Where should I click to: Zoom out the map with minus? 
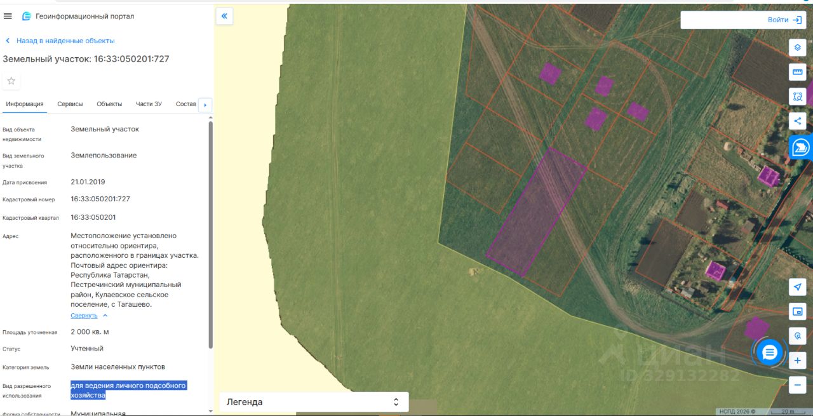[x=798, y=384]
